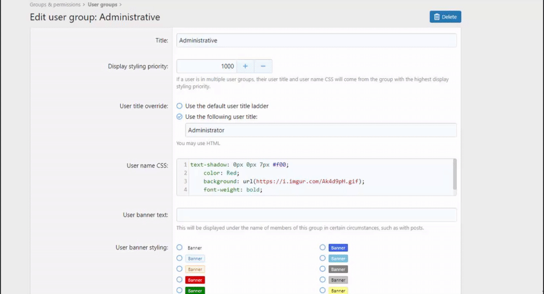Choose the dark gray banner radio
Viewport: 544px width, 294px height.
pos(323,269)
